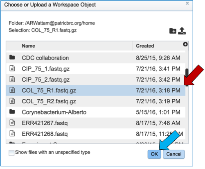Open the column selector plus icon
205x169 pixels.
coord(185,44)
